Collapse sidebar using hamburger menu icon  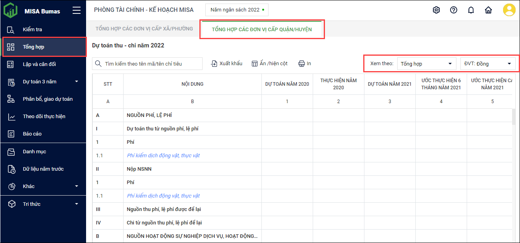[77, 11]
